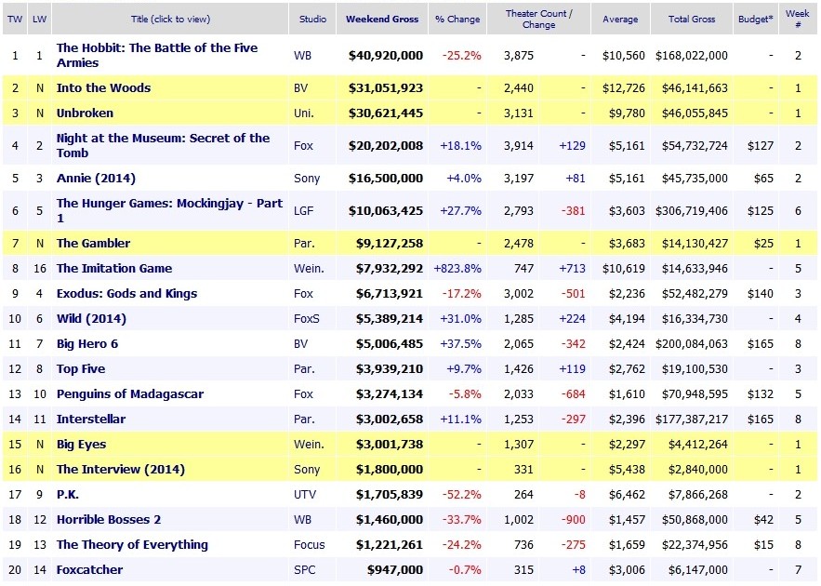Select BV studio for Into the Woods
Image resolution: width=821 pixels, height=586 pixels.
[x=301, y=88]
